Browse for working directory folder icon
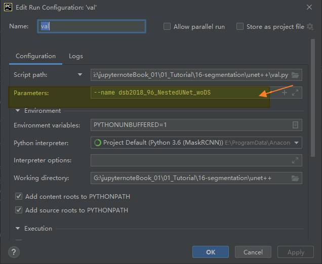 295,178
